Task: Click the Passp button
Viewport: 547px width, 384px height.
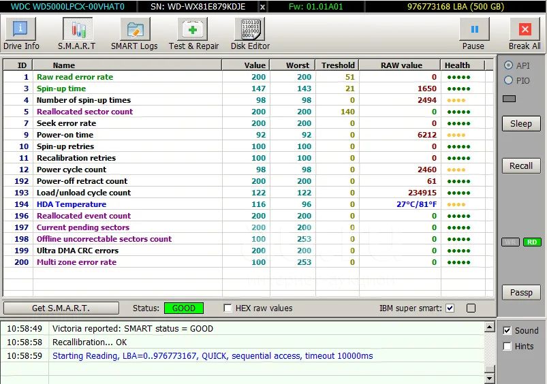Action: click(521, 292)
